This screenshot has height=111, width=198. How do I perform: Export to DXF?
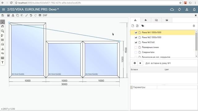point(45,15)
